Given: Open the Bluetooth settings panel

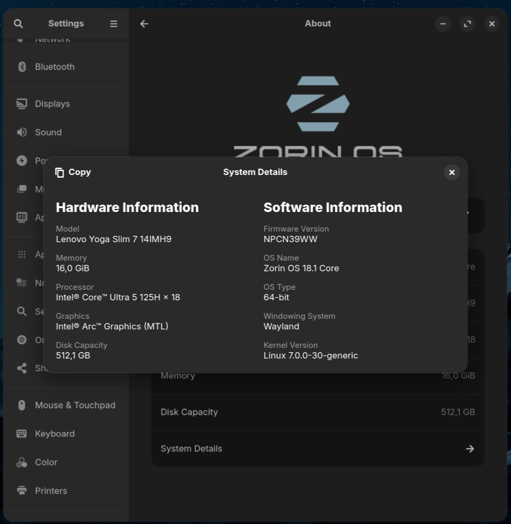Looking at the screenshot, I should pyautogui.click(x=66, y=67).
